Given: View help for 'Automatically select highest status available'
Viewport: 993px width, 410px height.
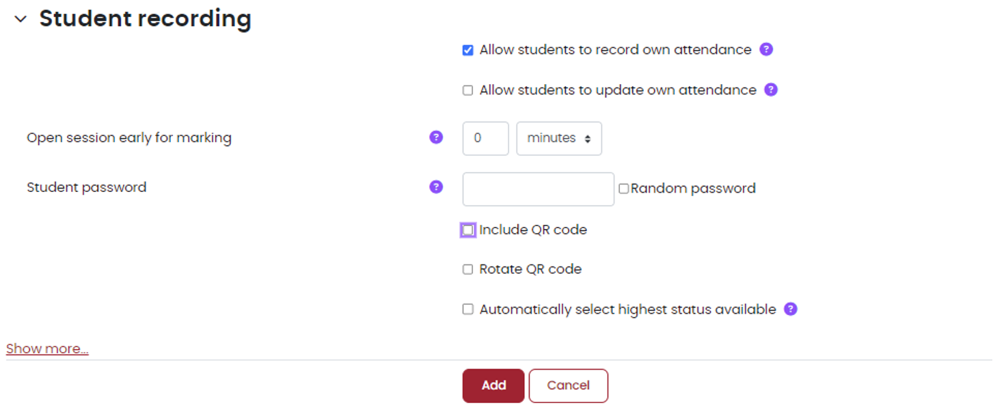Looking at the screenshot, I should click(x=790, y=309).
